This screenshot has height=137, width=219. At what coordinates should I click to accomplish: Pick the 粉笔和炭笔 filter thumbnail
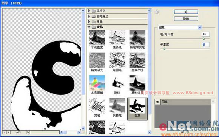point(137,38)
